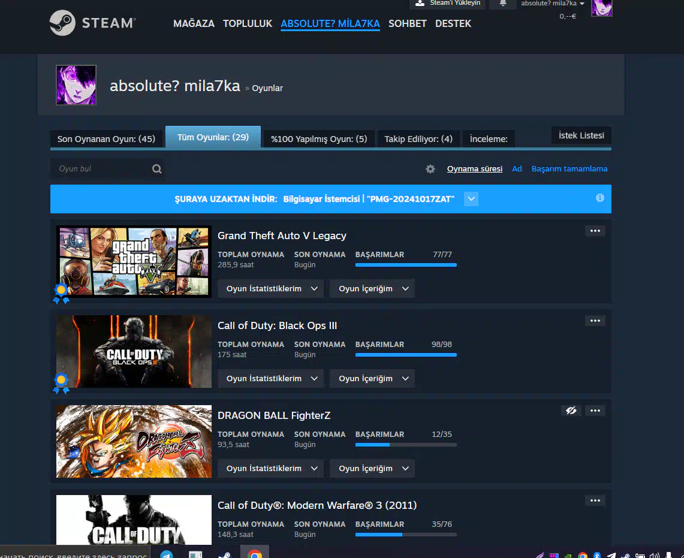Screen dimensions: 684x558
Task: Expand Oyun İçeriğim for GTA V Legacy
Action: click(x=372, y=289)
